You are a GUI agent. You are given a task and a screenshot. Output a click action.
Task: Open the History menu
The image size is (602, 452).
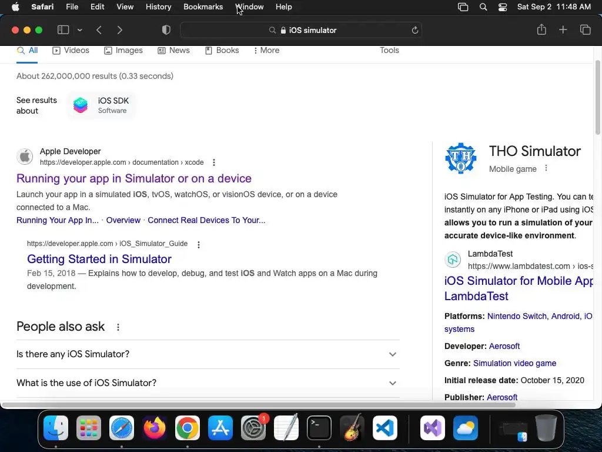(x=158, y=7)
